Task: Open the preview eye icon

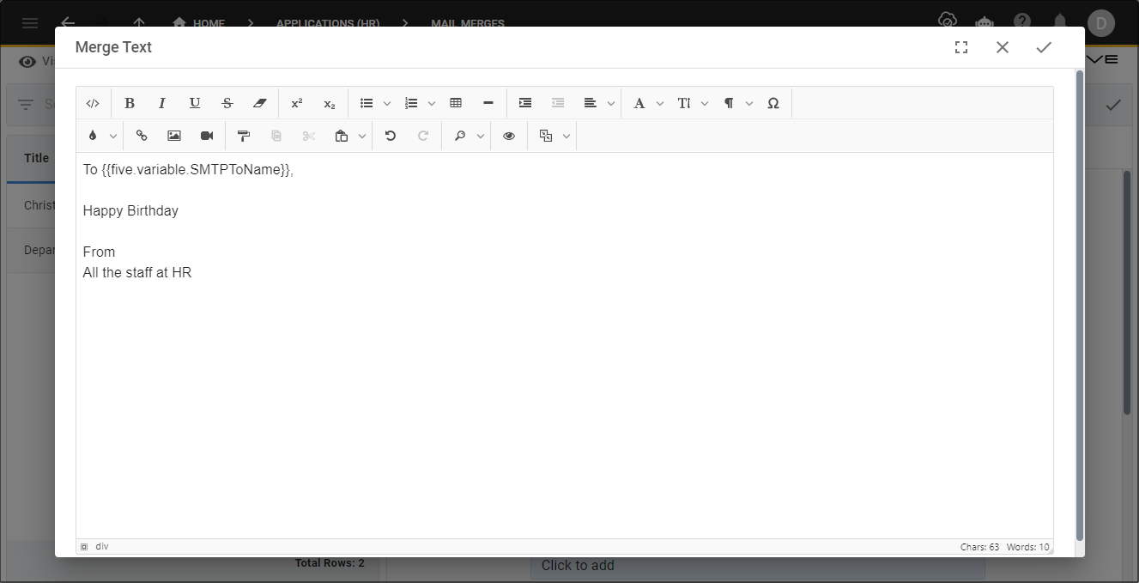Action: click(x=509, y=136)
